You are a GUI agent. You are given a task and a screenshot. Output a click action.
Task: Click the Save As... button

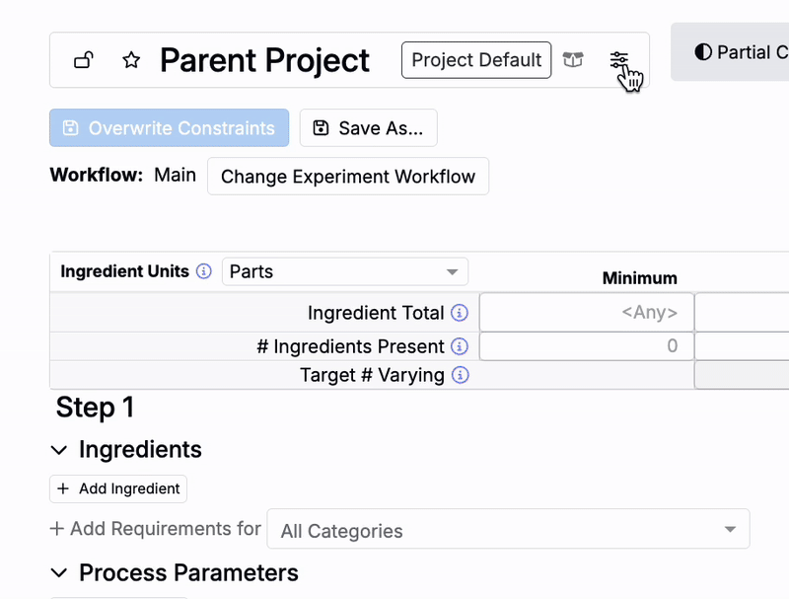pyautogui.click(x=368, y=128)
